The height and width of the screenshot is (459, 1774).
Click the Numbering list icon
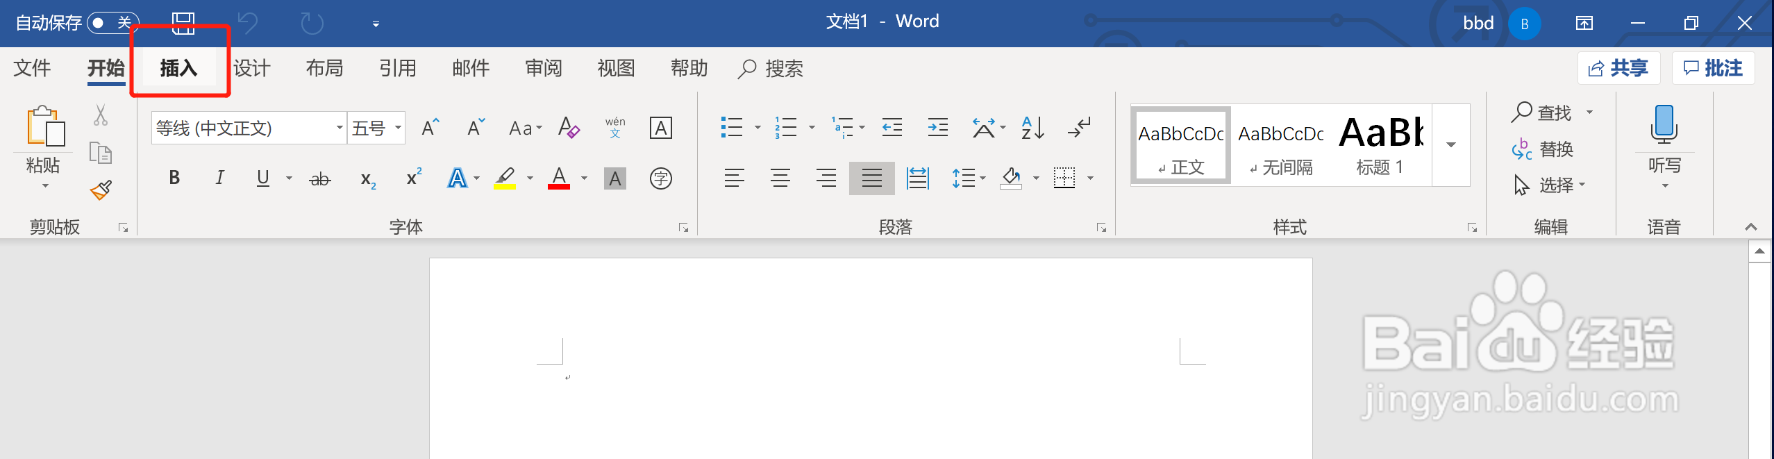coord(786,127)
